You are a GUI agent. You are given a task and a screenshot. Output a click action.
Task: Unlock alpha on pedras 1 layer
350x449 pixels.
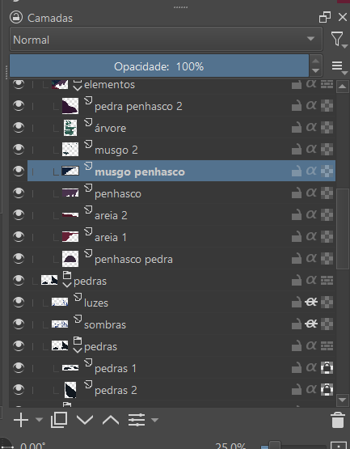pyautogui.click(x=327, y=367)
